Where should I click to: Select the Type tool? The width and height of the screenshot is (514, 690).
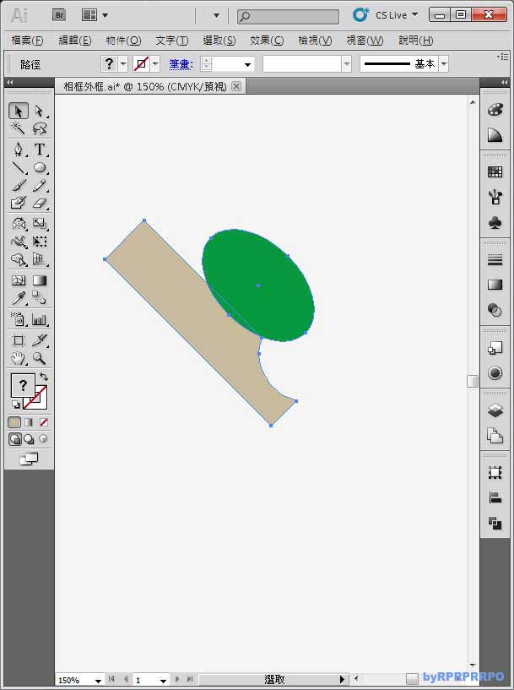(x=39, y=149)
